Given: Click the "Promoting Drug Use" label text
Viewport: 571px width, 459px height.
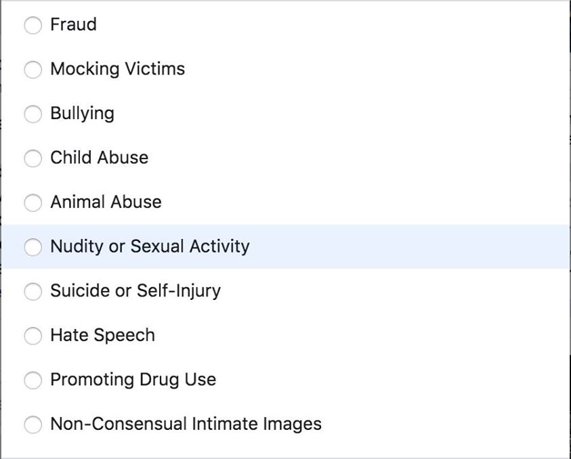Looking at the screenshot, I should (133, 380).
